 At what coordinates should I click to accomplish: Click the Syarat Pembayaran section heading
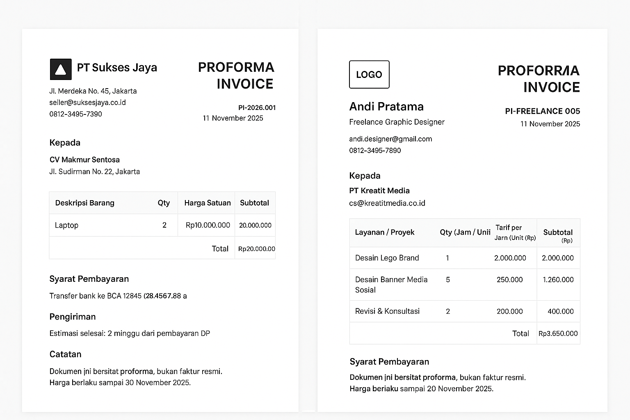[89, 279]
